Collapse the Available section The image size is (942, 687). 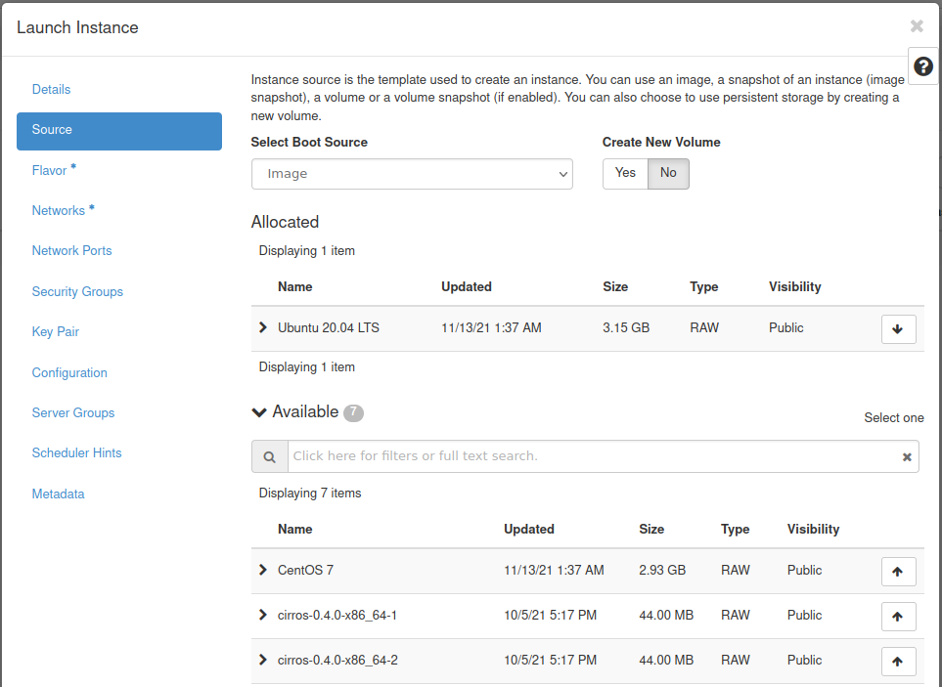coord(259,412)
